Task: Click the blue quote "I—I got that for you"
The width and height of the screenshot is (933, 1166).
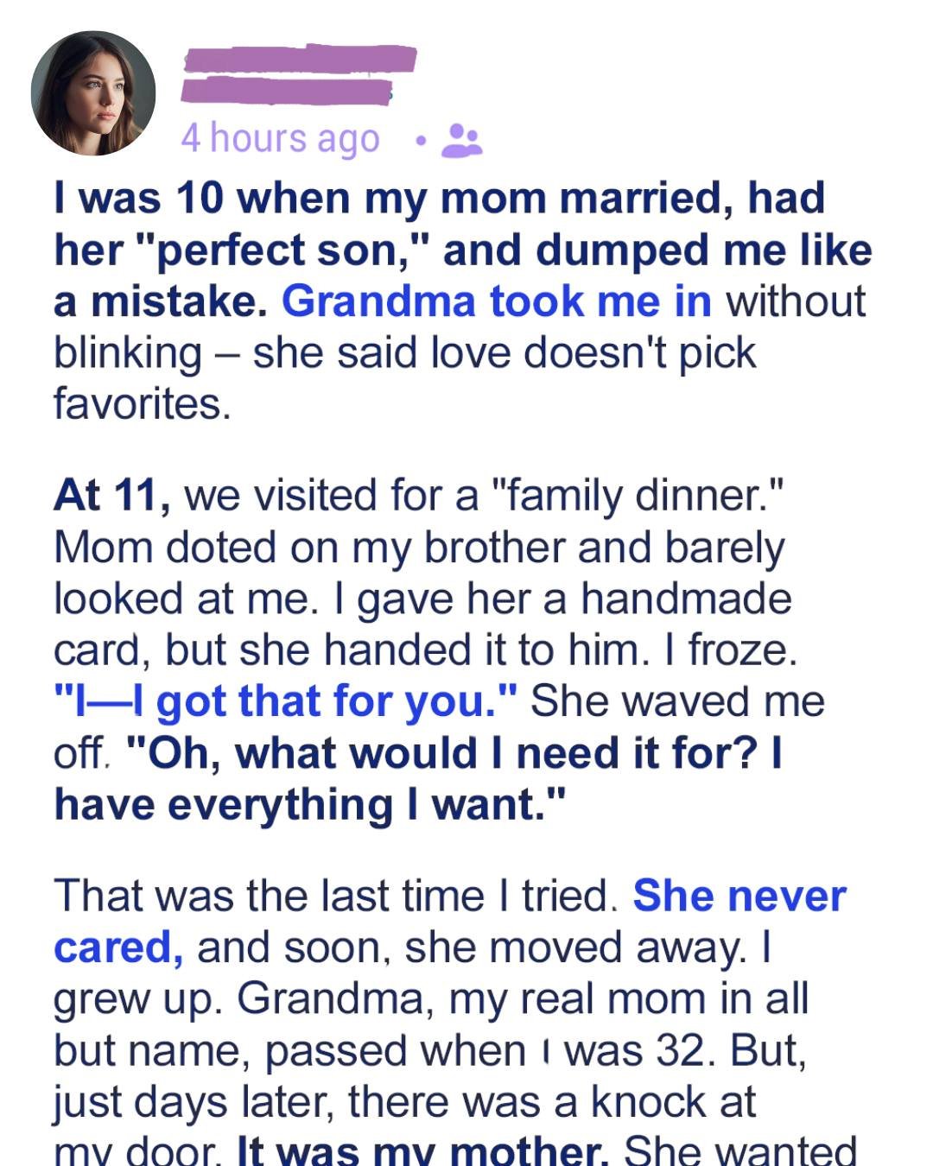Action: (282, 700)
